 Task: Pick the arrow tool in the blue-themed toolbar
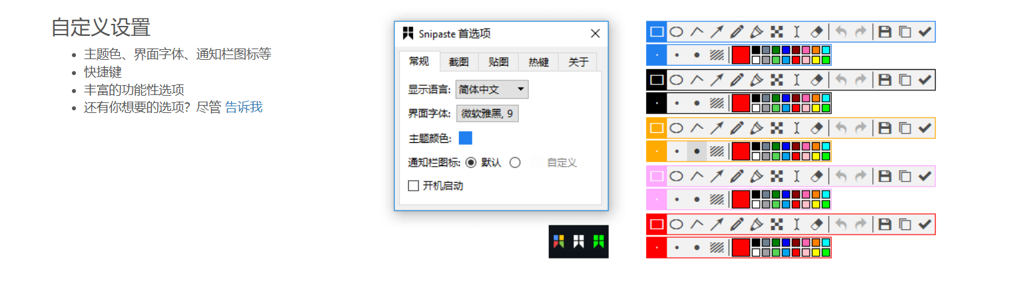717,31
